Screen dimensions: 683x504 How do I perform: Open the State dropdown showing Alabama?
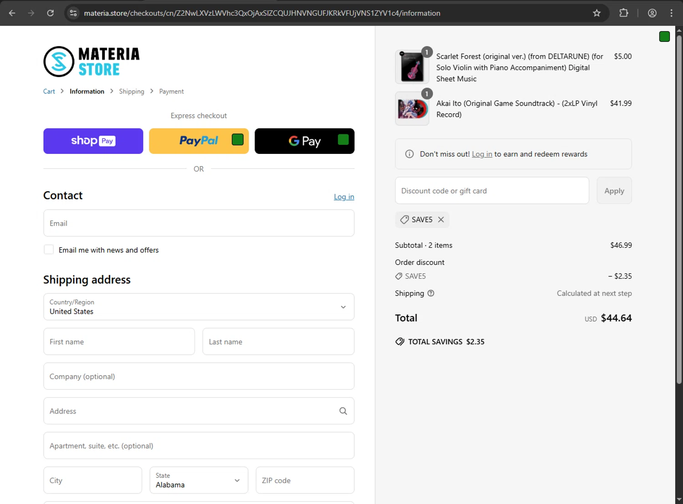point(199,480)
